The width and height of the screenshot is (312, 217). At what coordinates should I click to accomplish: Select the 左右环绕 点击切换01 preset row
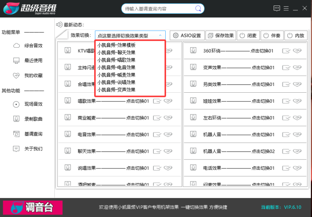pyautogui.click(x=245, y=118)
